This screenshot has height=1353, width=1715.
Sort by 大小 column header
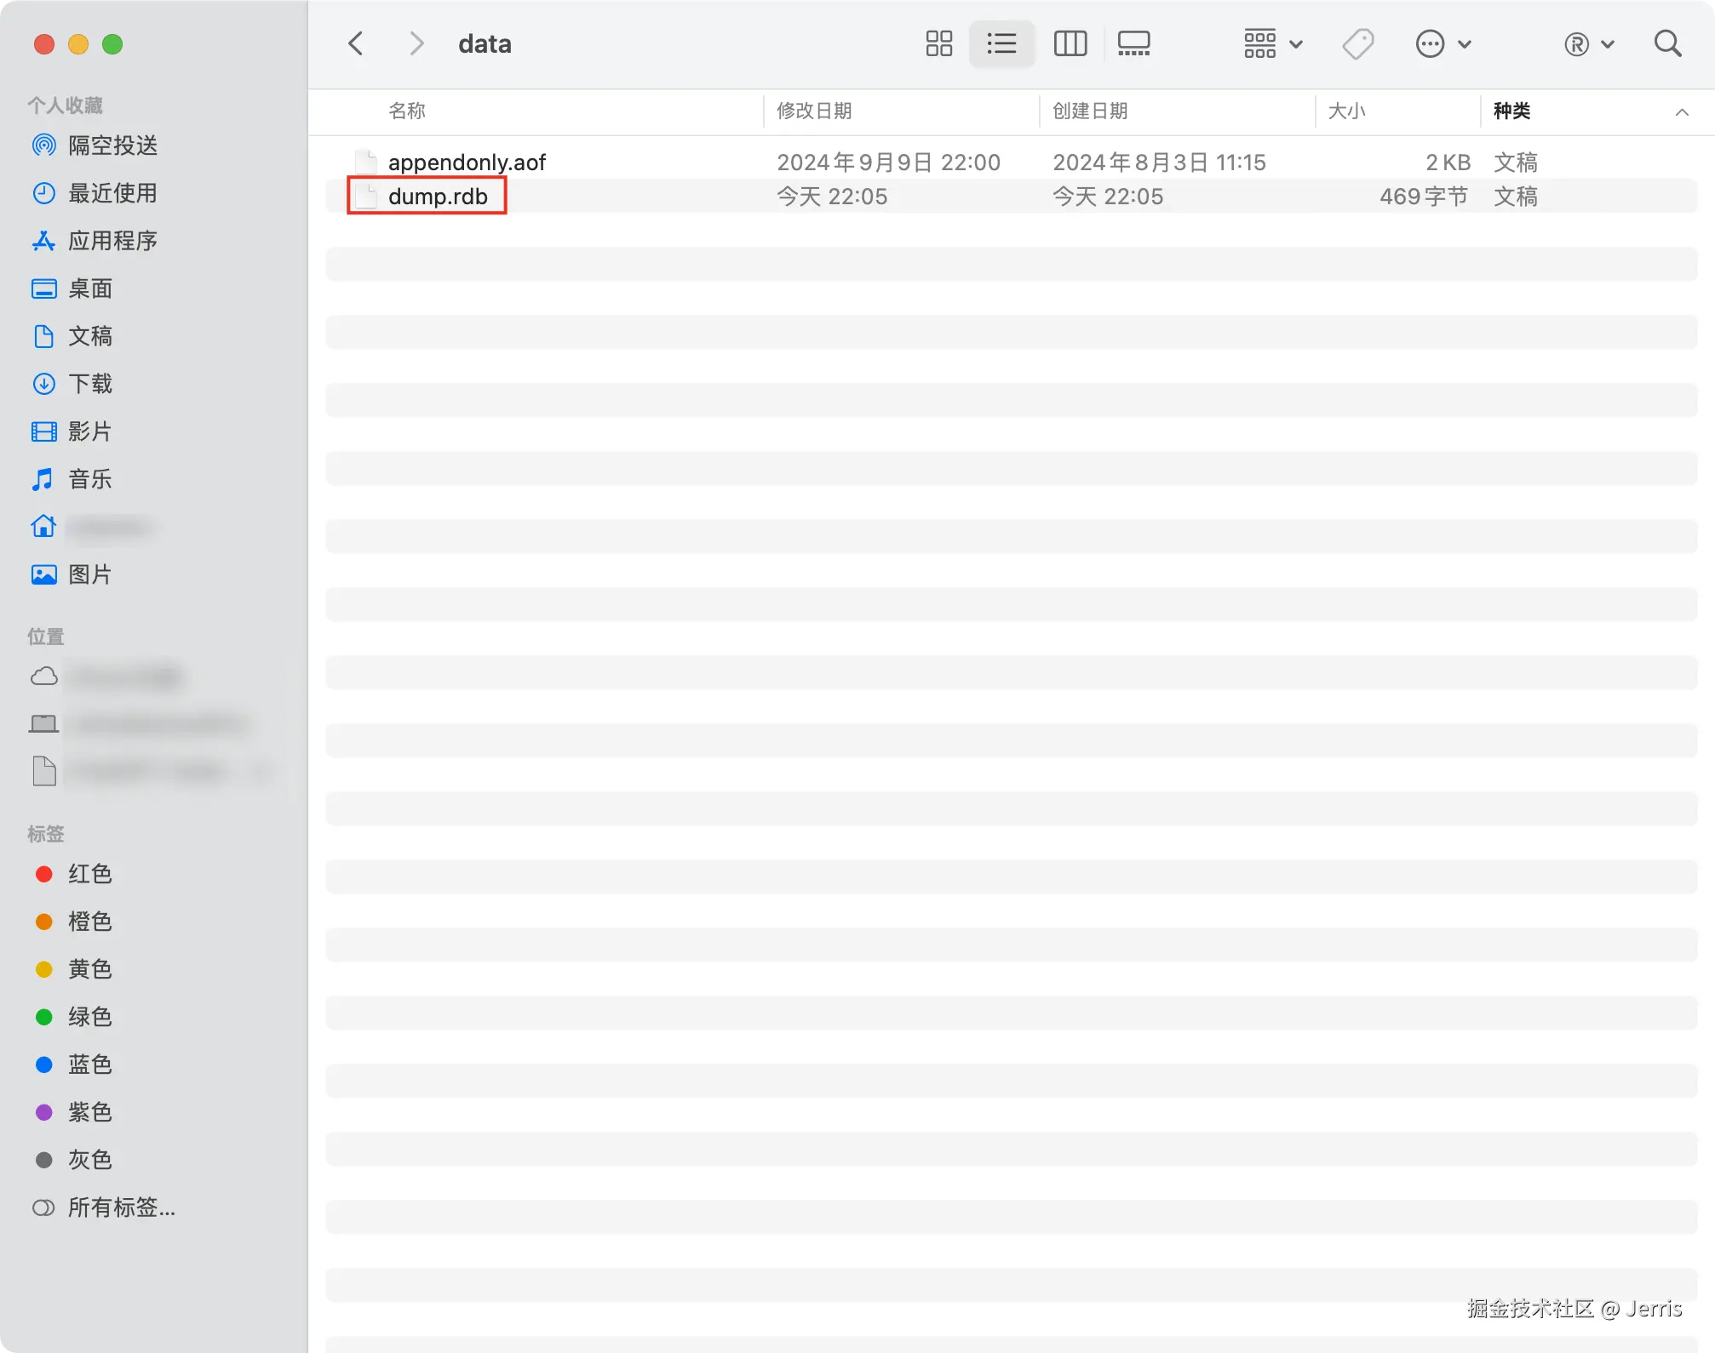click(1346, 111)
